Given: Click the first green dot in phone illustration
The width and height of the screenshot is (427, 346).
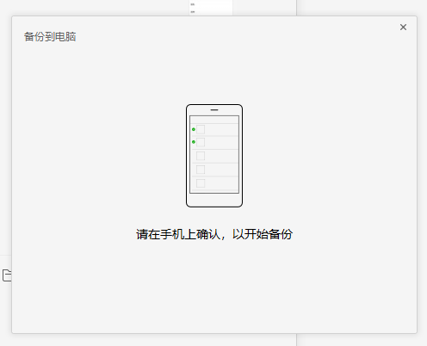Looking at the screenshot, I should [194, 129].
